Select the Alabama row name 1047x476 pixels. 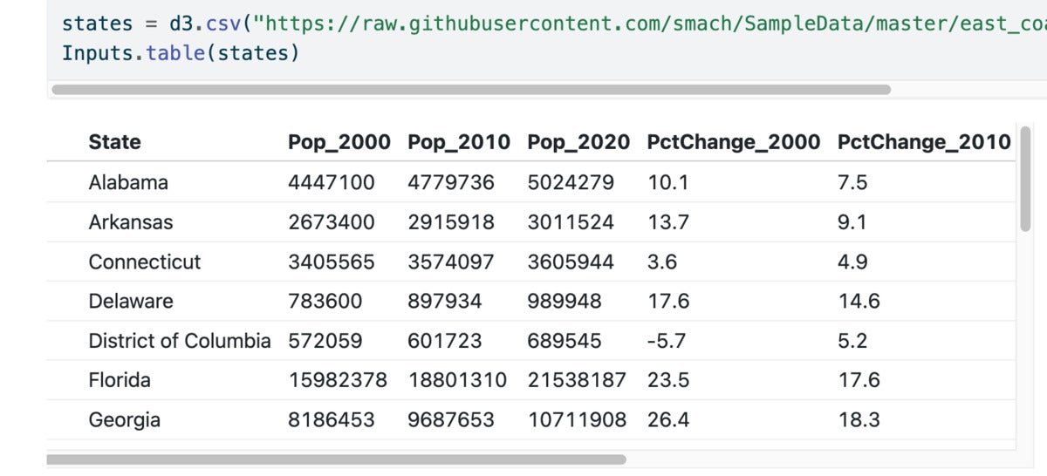[128, 182]
